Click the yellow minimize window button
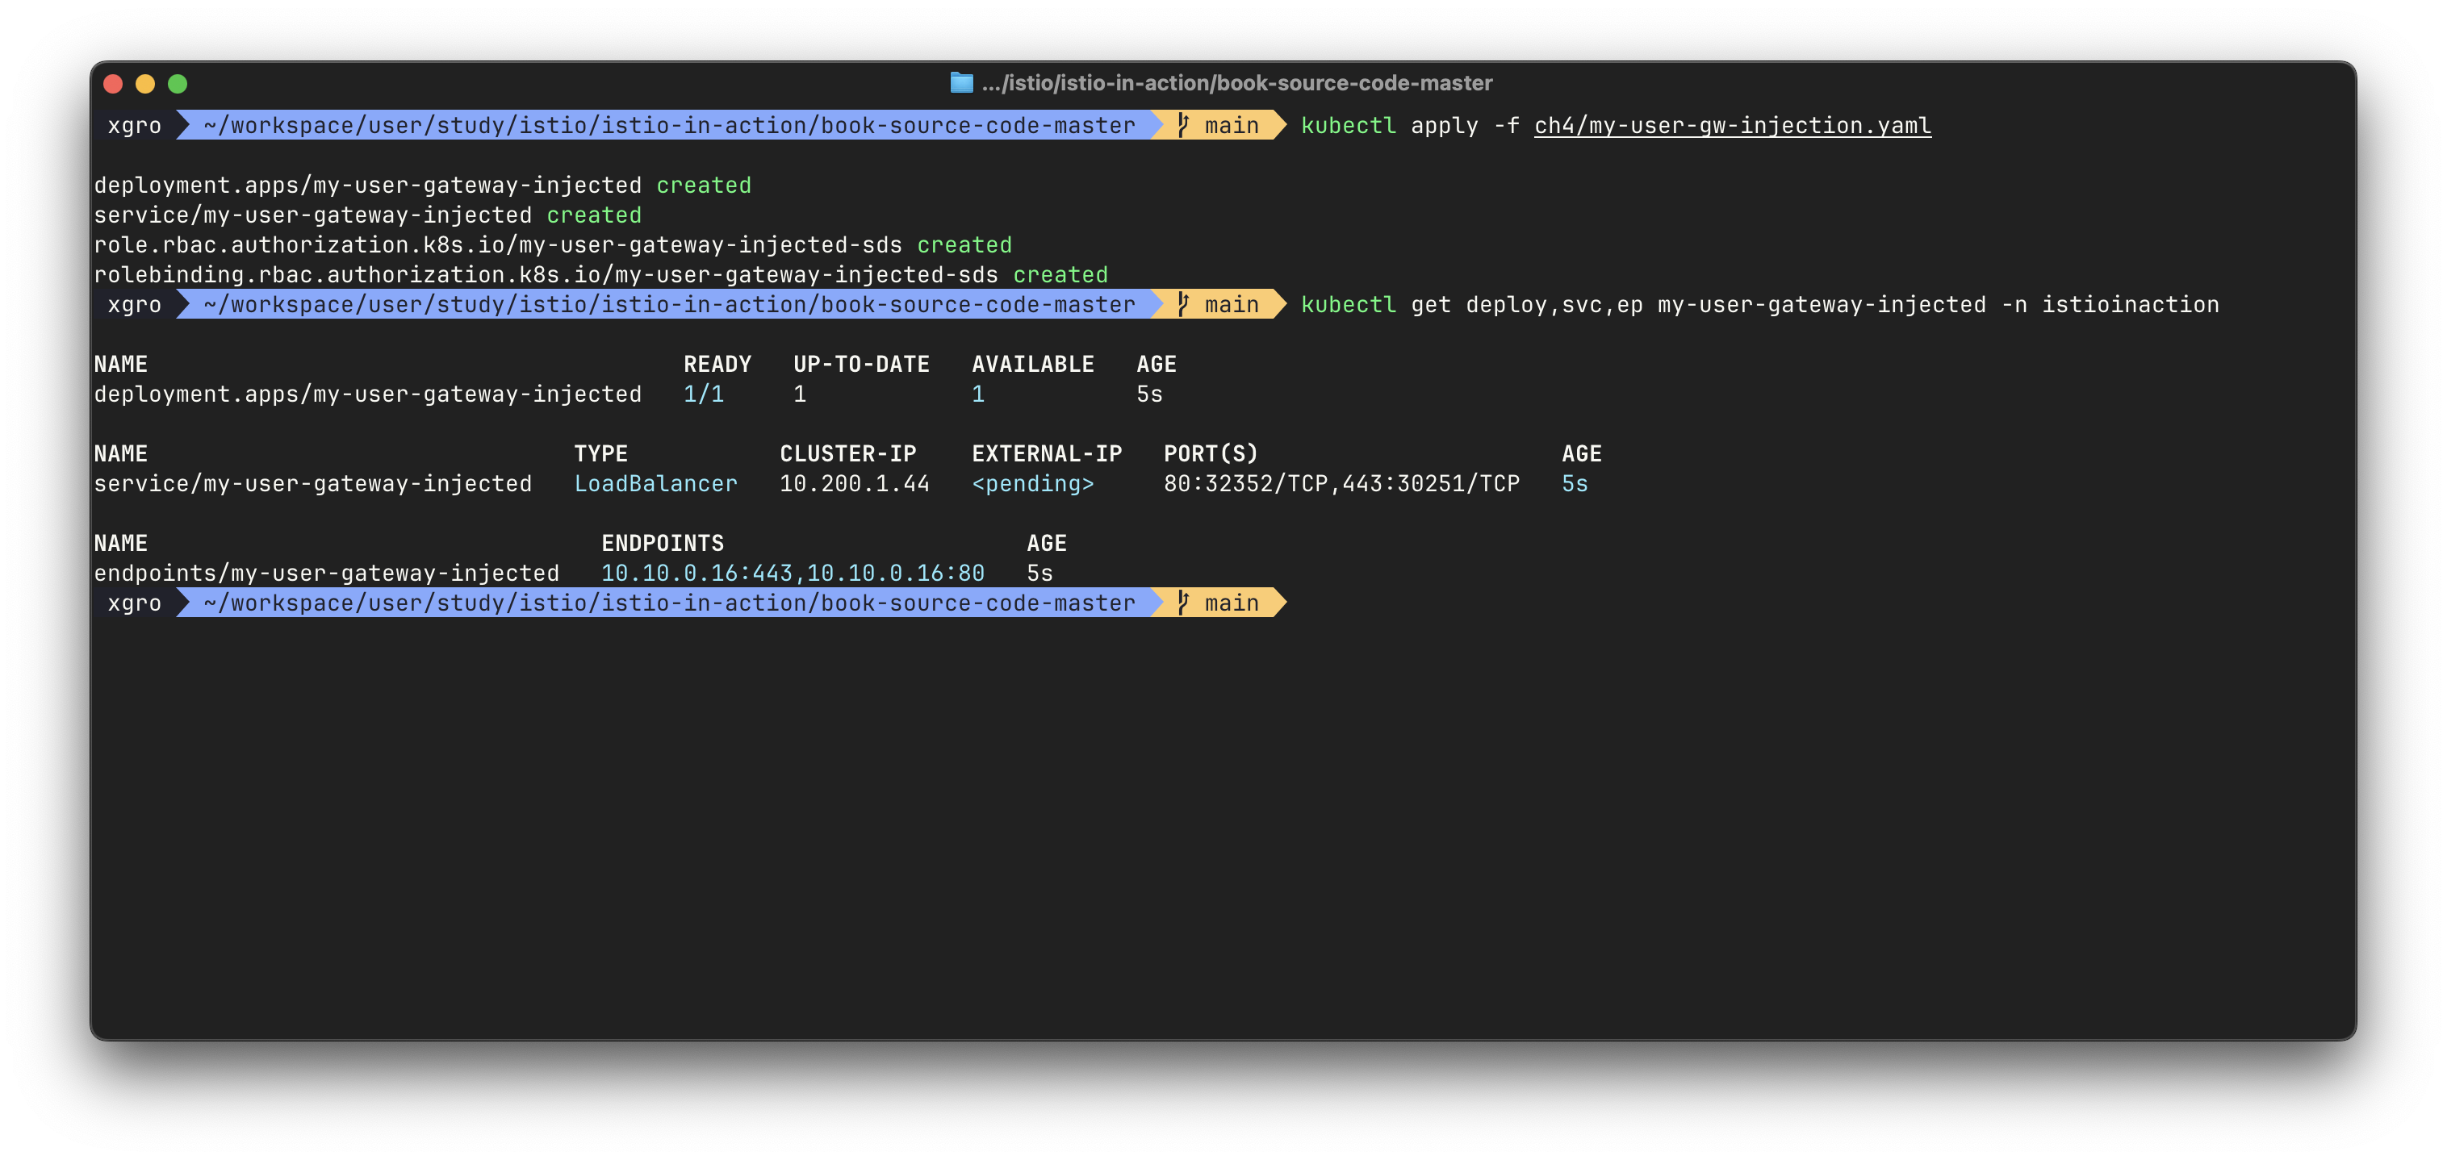Screen dimensions: 2447x1160 point(145,84)
